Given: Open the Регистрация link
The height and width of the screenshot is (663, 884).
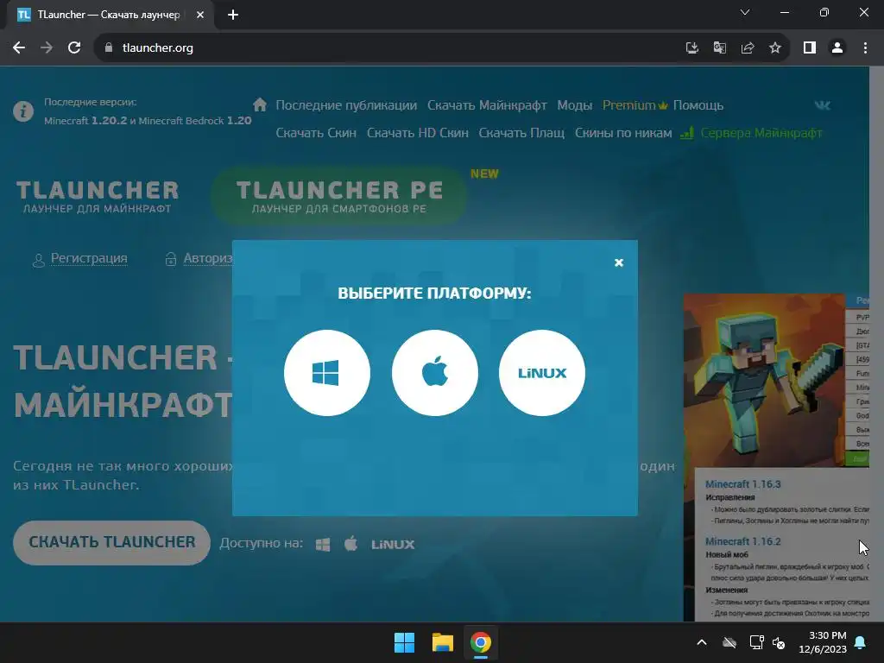Looking at the screenshot, I should (89, 258).
